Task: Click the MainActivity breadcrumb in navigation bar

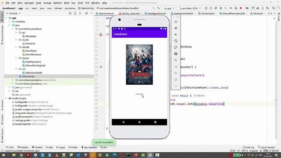Action: click(x=86, y=8)
